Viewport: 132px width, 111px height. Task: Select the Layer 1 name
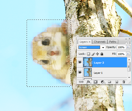pos(98,73)
